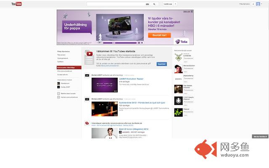Mute the Telia ad with the speaker icon

pyautogui.click(x=142, y=43)
